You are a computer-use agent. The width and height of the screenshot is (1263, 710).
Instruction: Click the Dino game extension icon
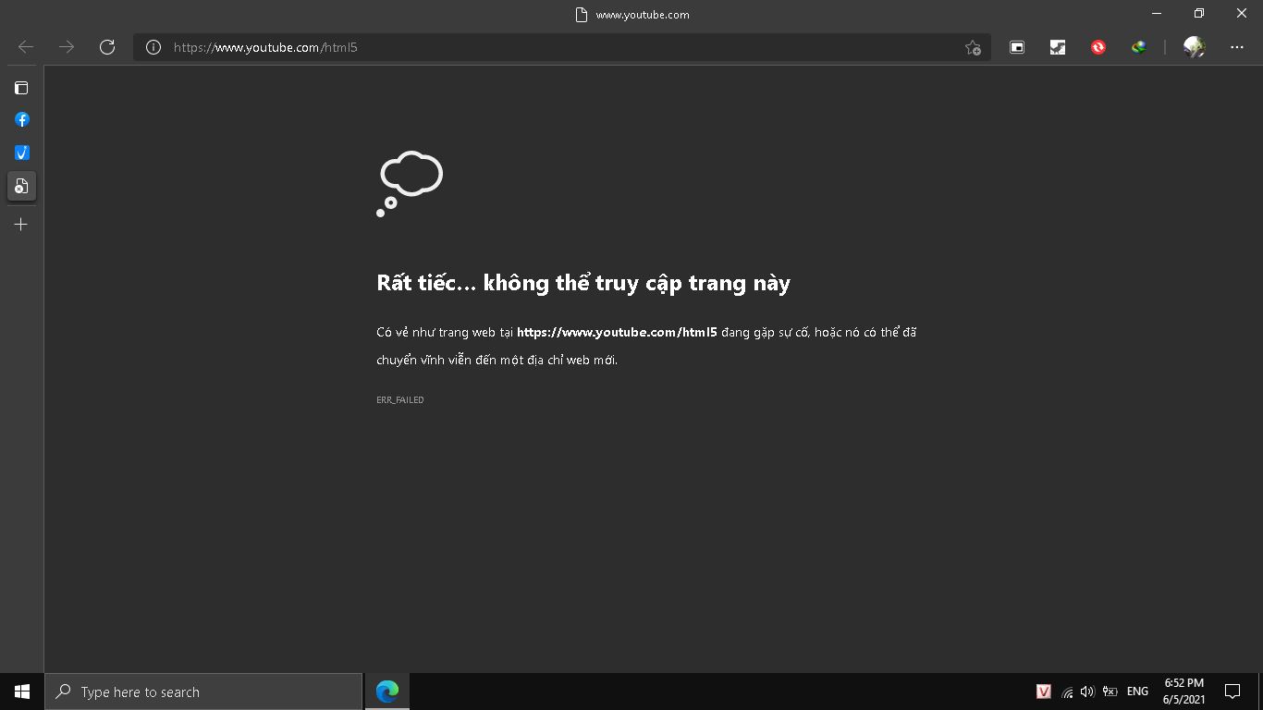click(1058, 47)
